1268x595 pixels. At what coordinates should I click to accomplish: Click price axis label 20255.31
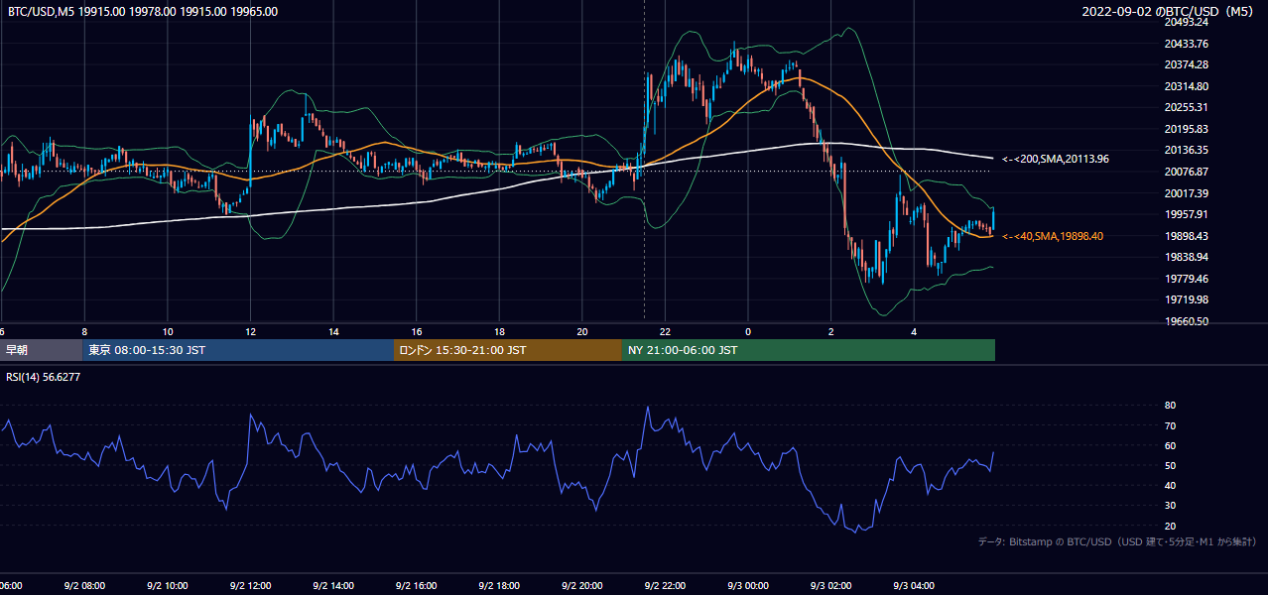tap(1186, 107)
